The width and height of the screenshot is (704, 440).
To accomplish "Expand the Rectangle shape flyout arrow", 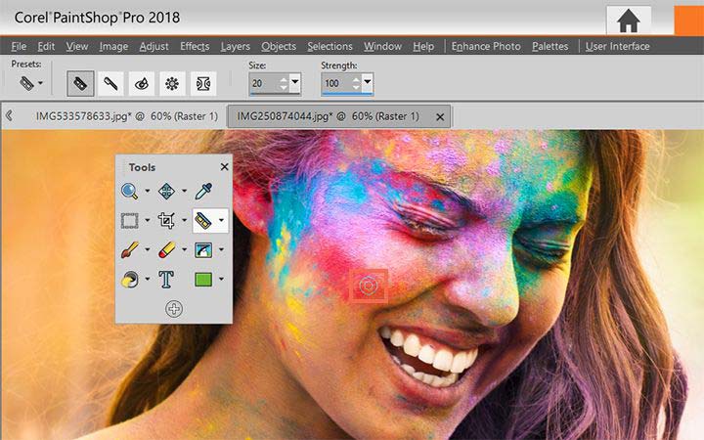I will pyautogui.click(x=221, y=280).
